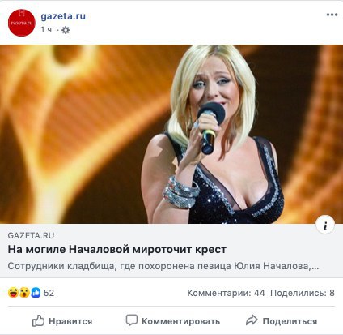Open the 'Поделились: 8' shares list

click(x=303, y=293)
